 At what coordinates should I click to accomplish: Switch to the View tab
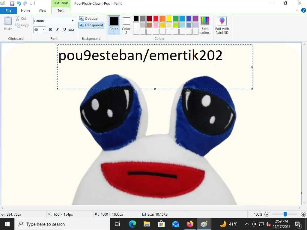point(42,10)
